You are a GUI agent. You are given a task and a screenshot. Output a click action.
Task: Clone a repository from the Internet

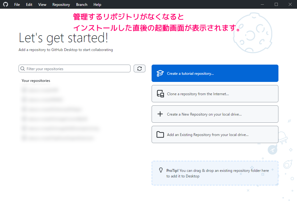point(215,94)
